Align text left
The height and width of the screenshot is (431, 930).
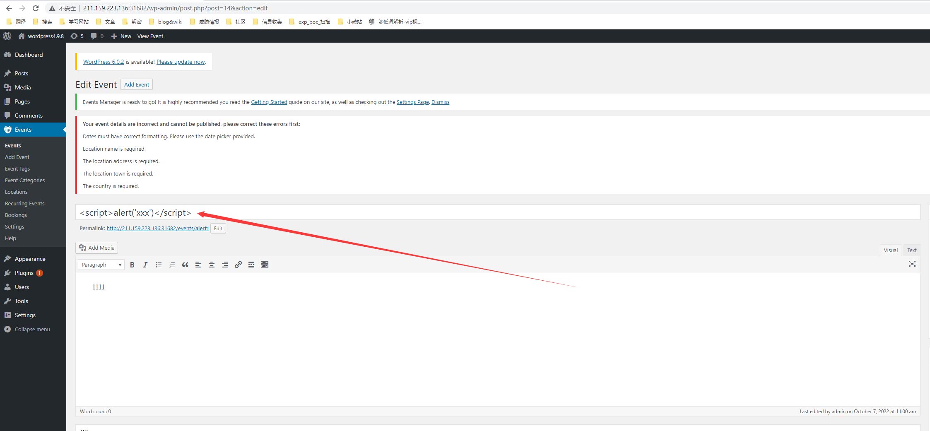198,265
